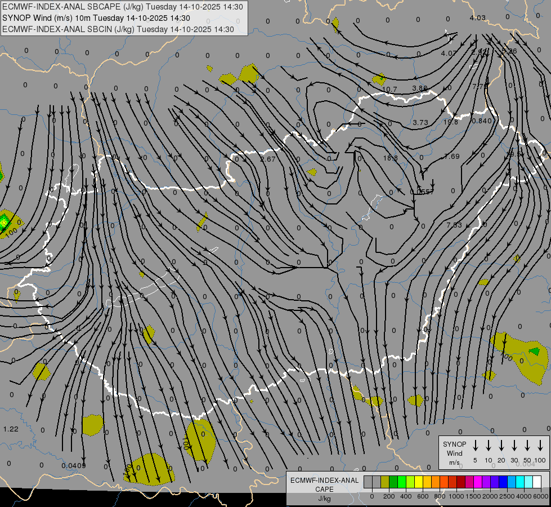Screen dimensions: 551x507
Task: Click the 7.75 value on the map
Action: pyautogui.click(x=480, y=86)
